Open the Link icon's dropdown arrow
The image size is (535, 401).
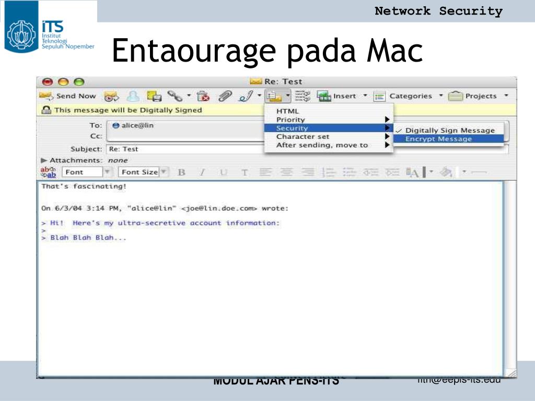(189, 96)
